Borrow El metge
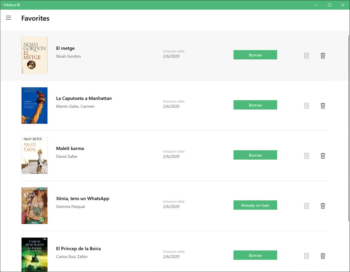 255,55
